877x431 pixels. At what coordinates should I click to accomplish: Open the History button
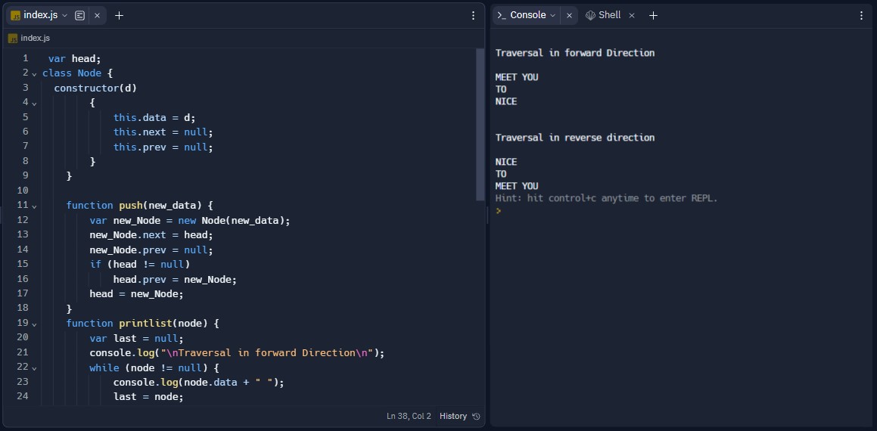460,416
